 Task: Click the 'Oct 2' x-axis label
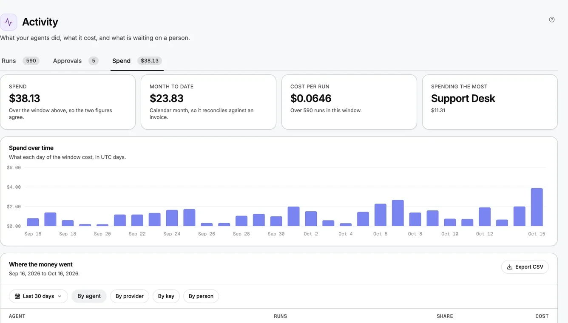pyautogui.click(x=311, y=234)
